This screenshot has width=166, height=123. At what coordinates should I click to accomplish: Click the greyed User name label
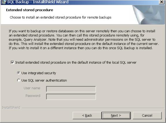pyautogui.click(x=32, y=88)
